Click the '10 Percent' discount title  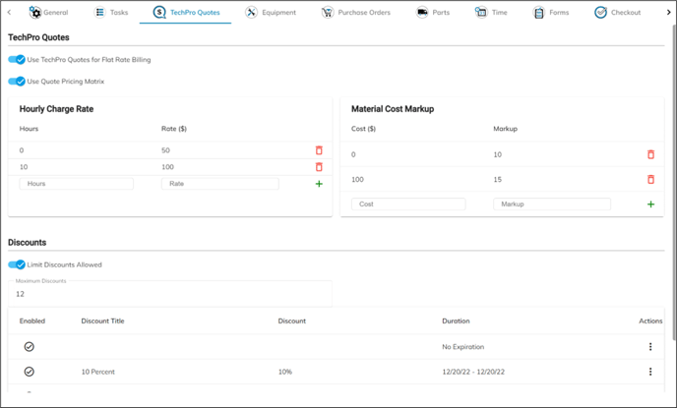point(98,372)
